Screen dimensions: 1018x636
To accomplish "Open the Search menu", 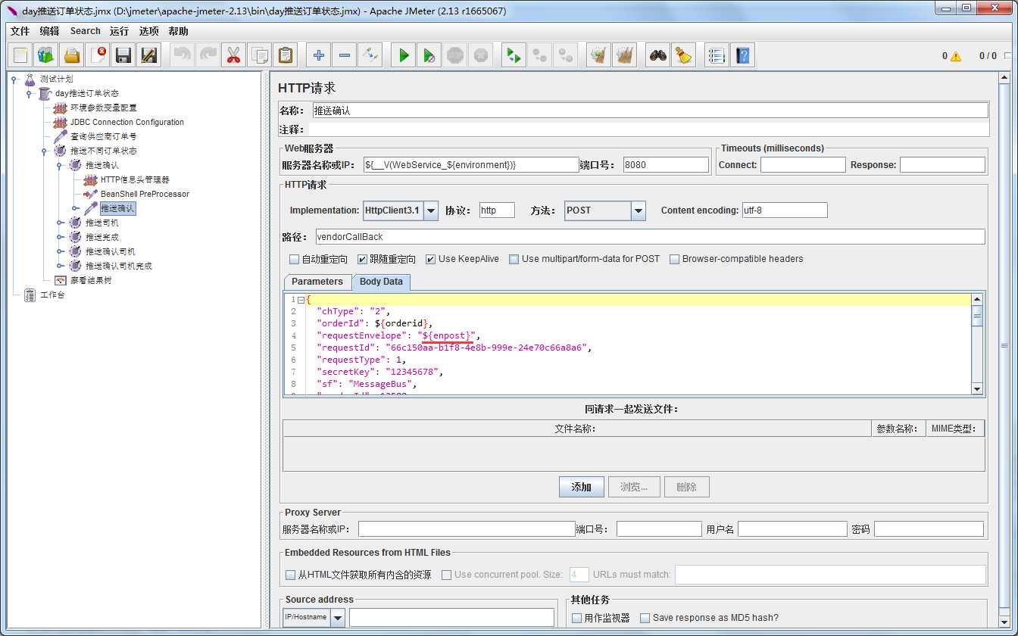I will coord(85,31).
